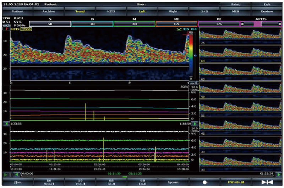This screenshot has width=284, height=188.
Task: Click the Exit button
Action: 267,5
